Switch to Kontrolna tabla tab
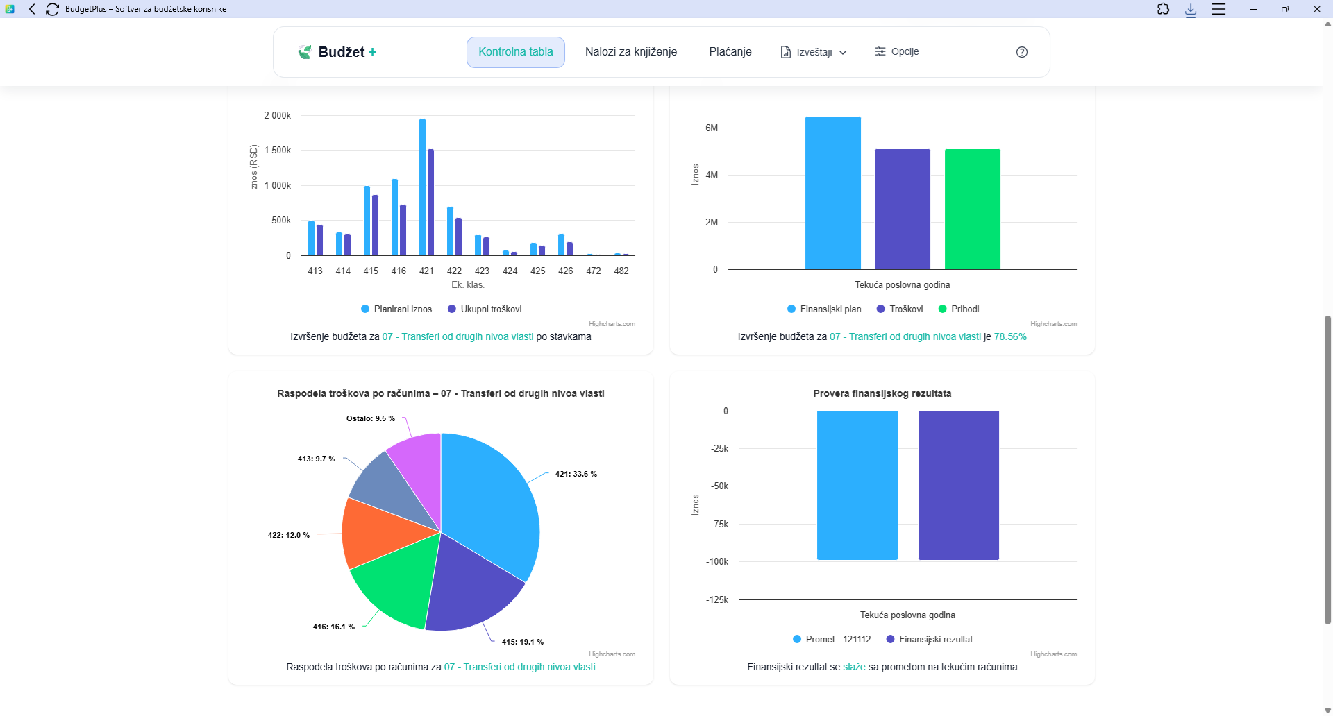 (x=515, y=52)
